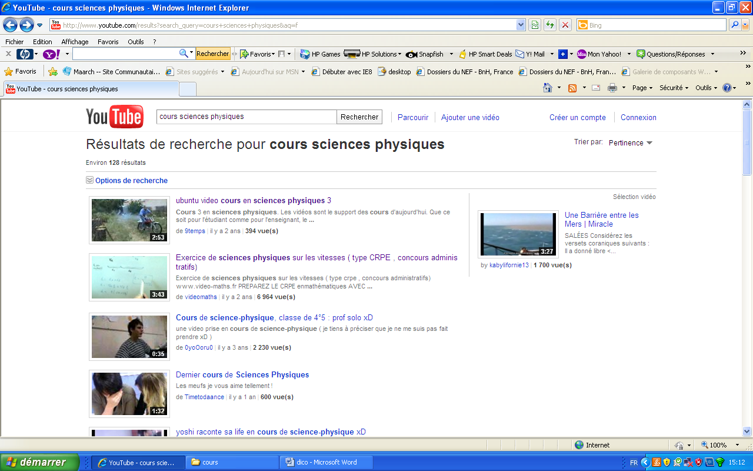Screen dimensions: 753x471
Task: Open Mon Yahoo! toolbar shortcut
Action: pos(599,54)
